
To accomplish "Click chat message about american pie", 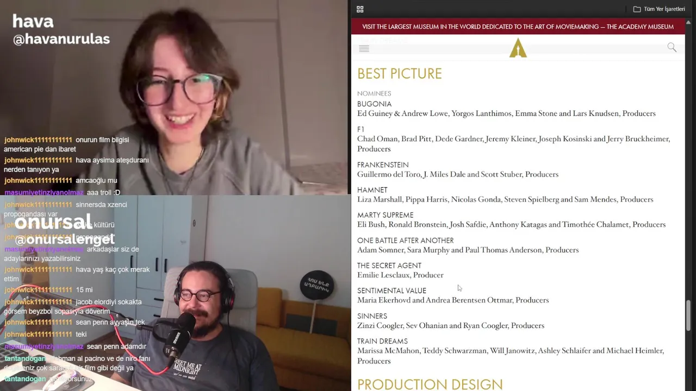I will (x=66, y=144).
